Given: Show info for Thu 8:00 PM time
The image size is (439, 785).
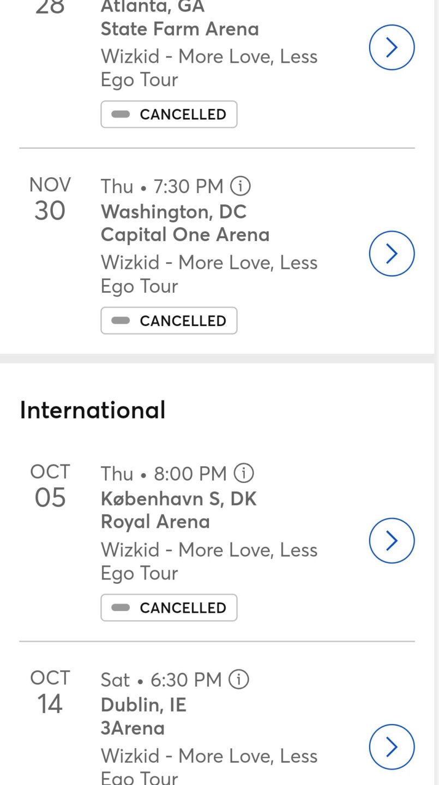Looking at the screenshot, I should pyautogui.click(x=243, y=473).
